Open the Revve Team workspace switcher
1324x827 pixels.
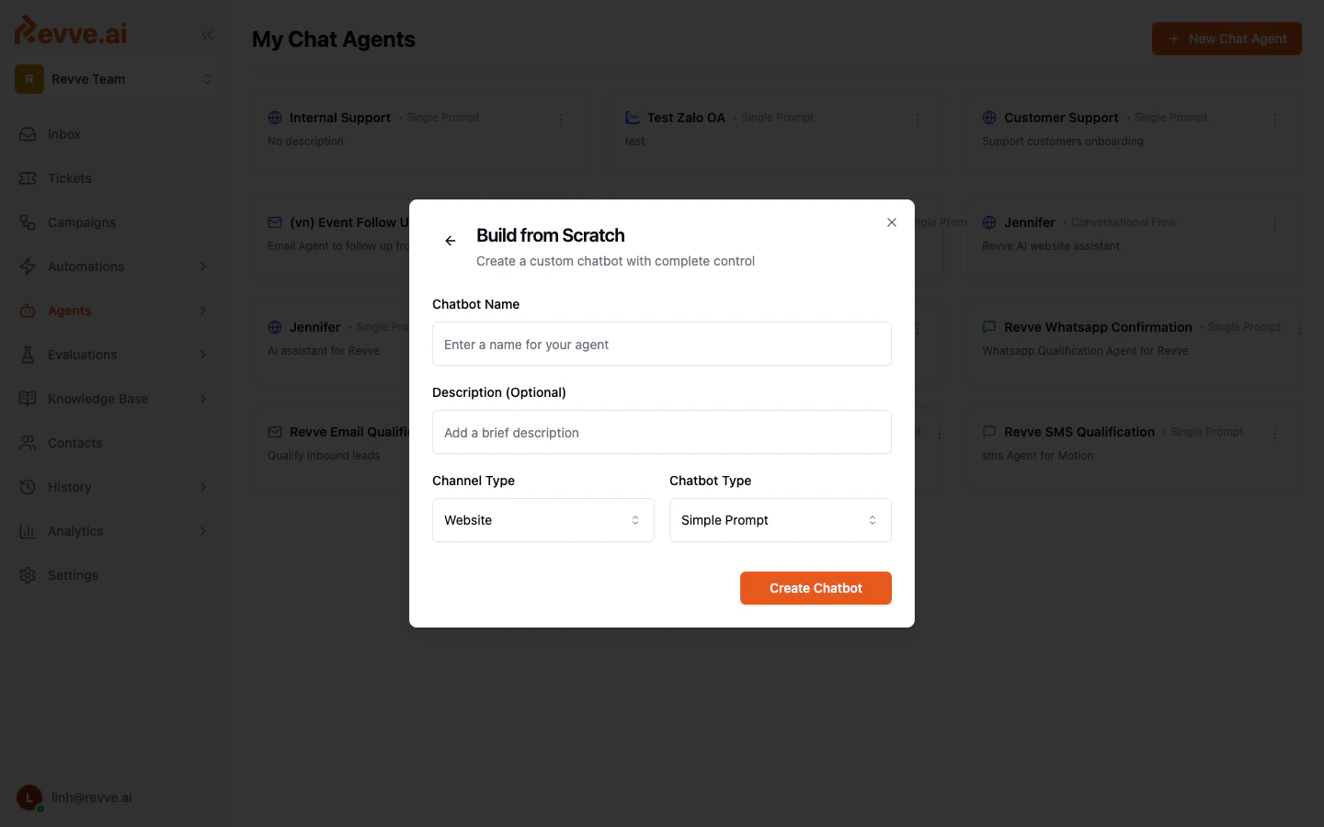114,79
